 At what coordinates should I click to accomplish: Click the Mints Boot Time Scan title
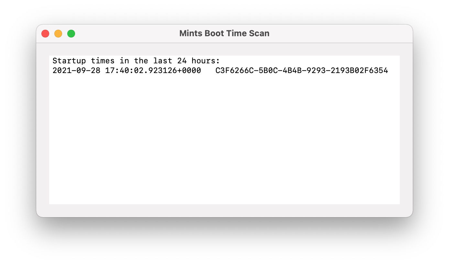[224, 33]
